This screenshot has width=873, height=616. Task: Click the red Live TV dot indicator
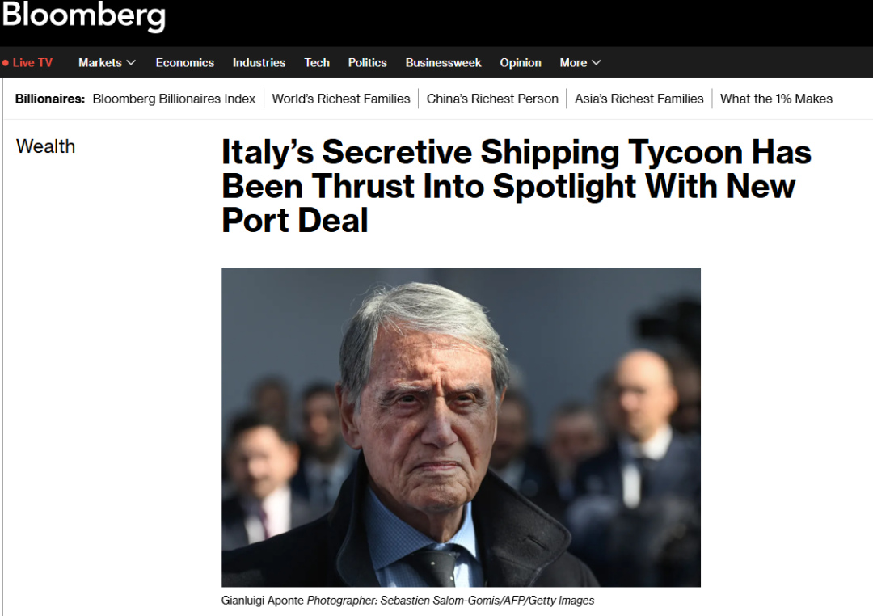click(x=6, y=63)
